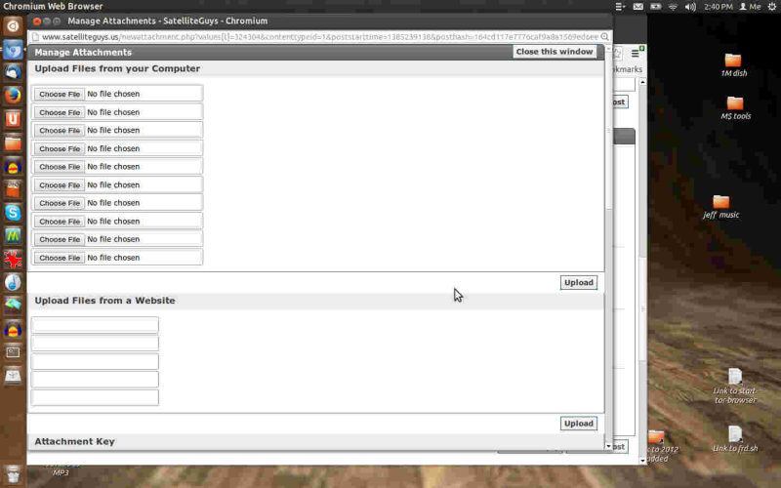781x488 pixels.
Task: Show the calendar from 2:40 PM clock
Action: pyautogui.click(x=719, y=7)
